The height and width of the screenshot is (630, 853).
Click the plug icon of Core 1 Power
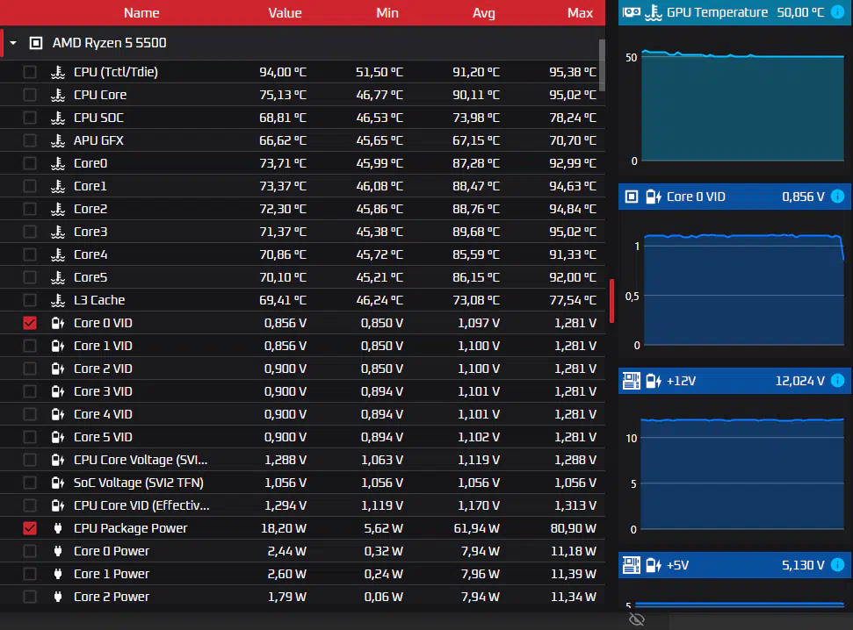[x=58, y=574]
